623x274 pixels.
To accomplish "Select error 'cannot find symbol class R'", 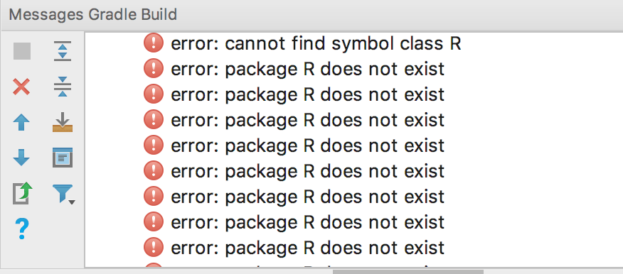I will (x=316, y=43).
